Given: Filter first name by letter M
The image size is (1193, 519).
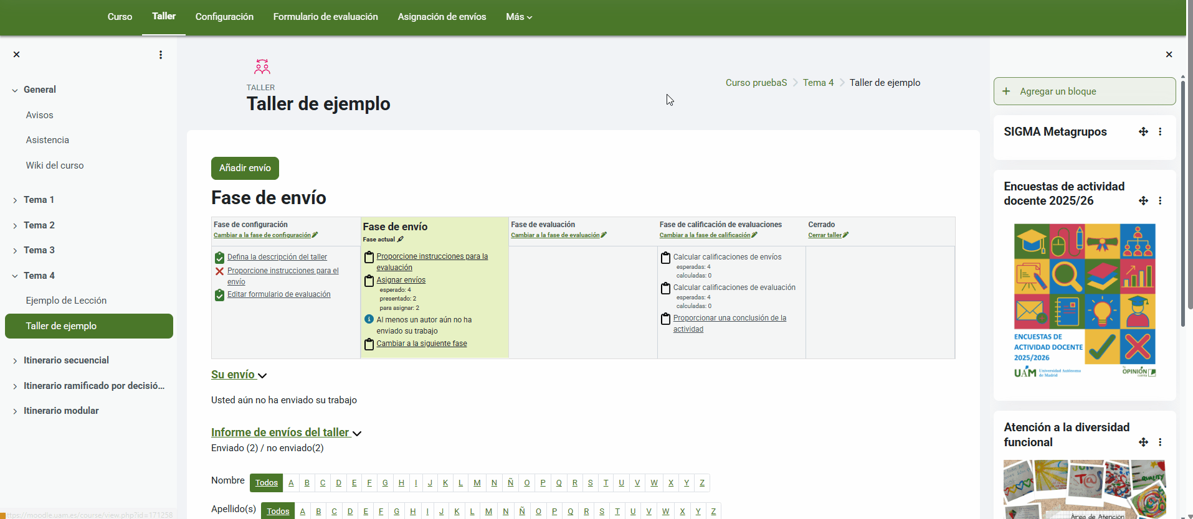Looking at the screenshot, I should point(477,483).
